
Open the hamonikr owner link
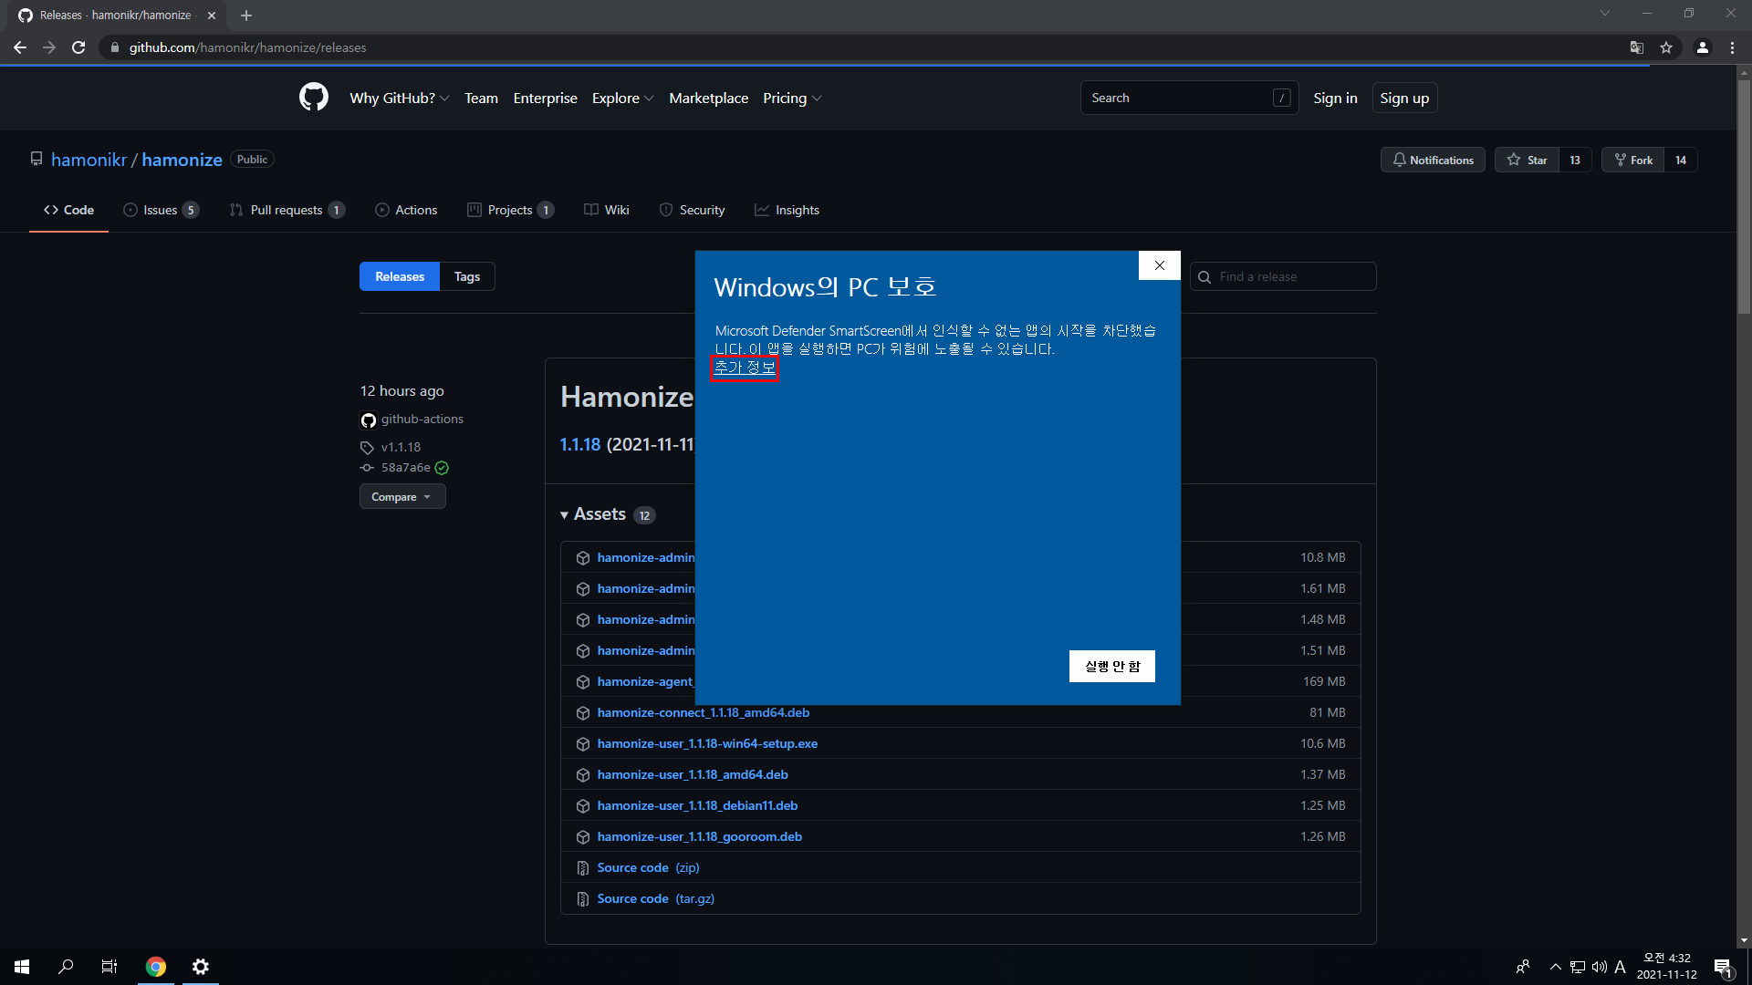click(89, 160)
